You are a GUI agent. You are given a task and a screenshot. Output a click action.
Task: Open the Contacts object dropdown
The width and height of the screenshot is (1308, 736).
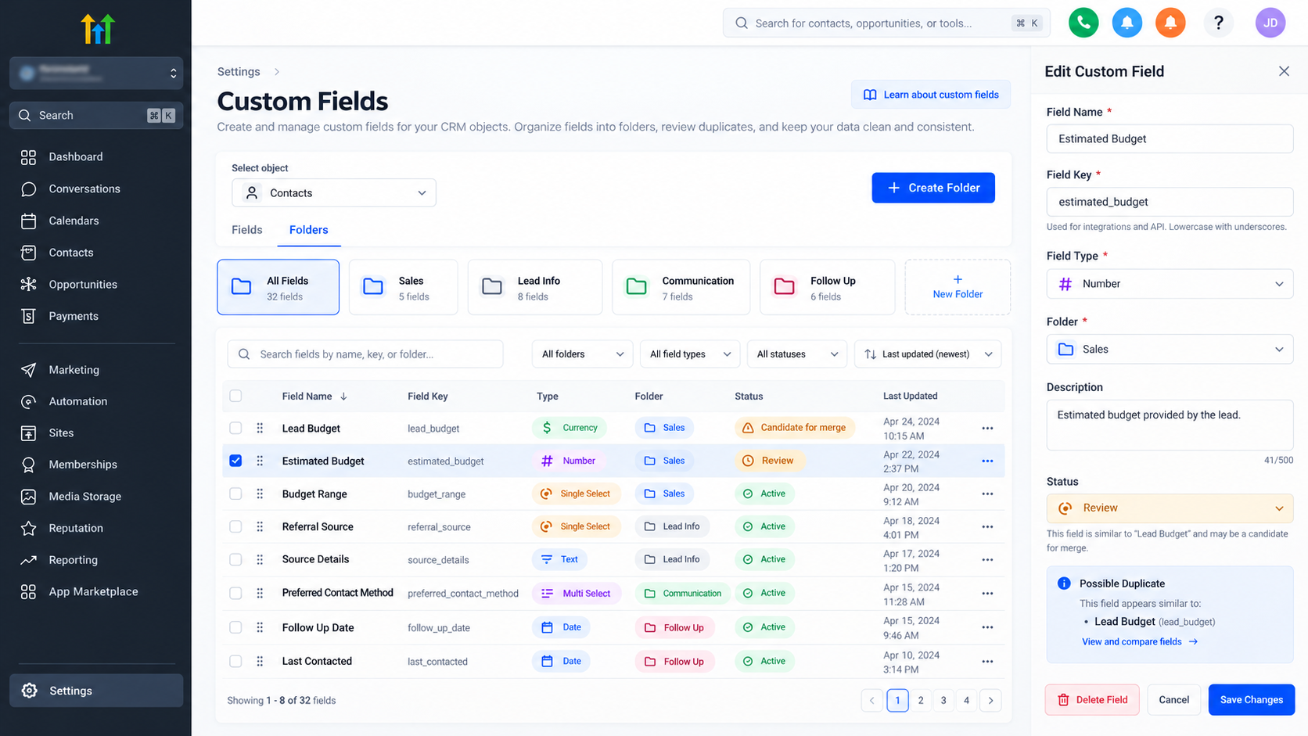(334, 193)
